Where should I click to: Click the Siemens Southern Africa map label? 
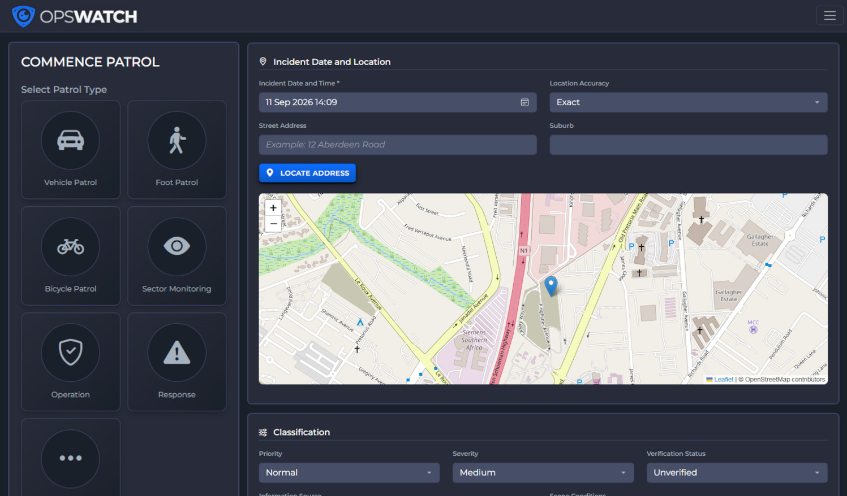click(x=474, y=340)
